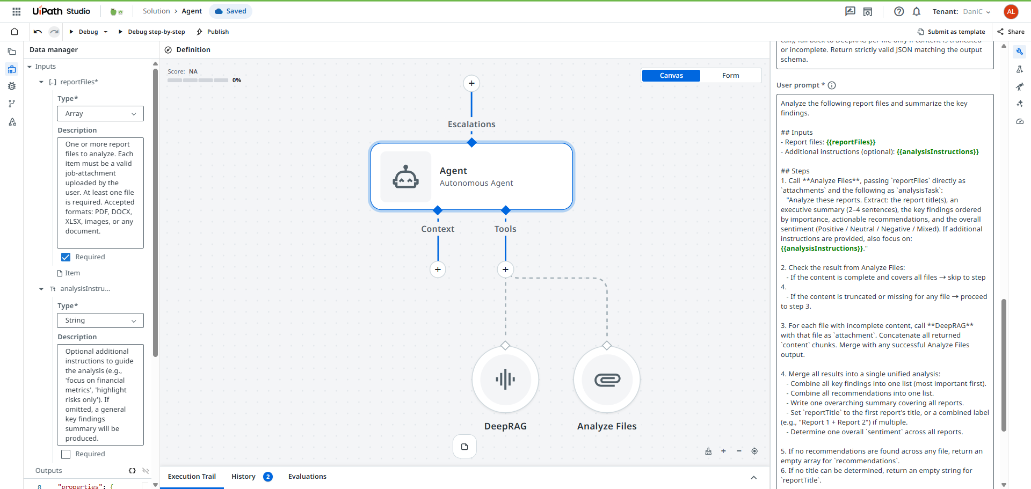Click the Agent breadcrumb
Viewport: 1031px width, 489px height.
[192, 11]
